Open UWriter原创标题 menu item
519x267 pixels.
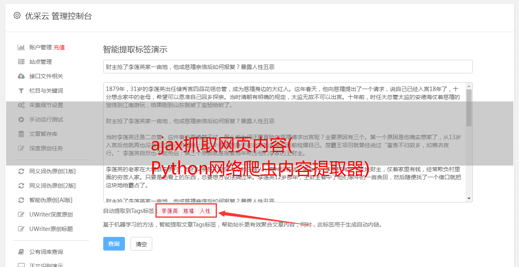coord(51,229)
